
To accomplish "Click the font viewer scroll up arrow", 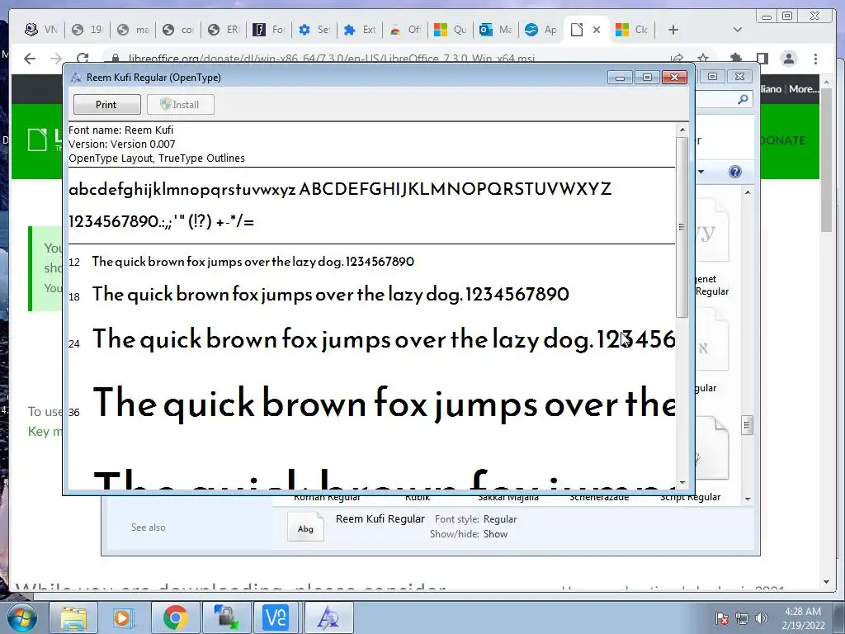I will point(682,130).
